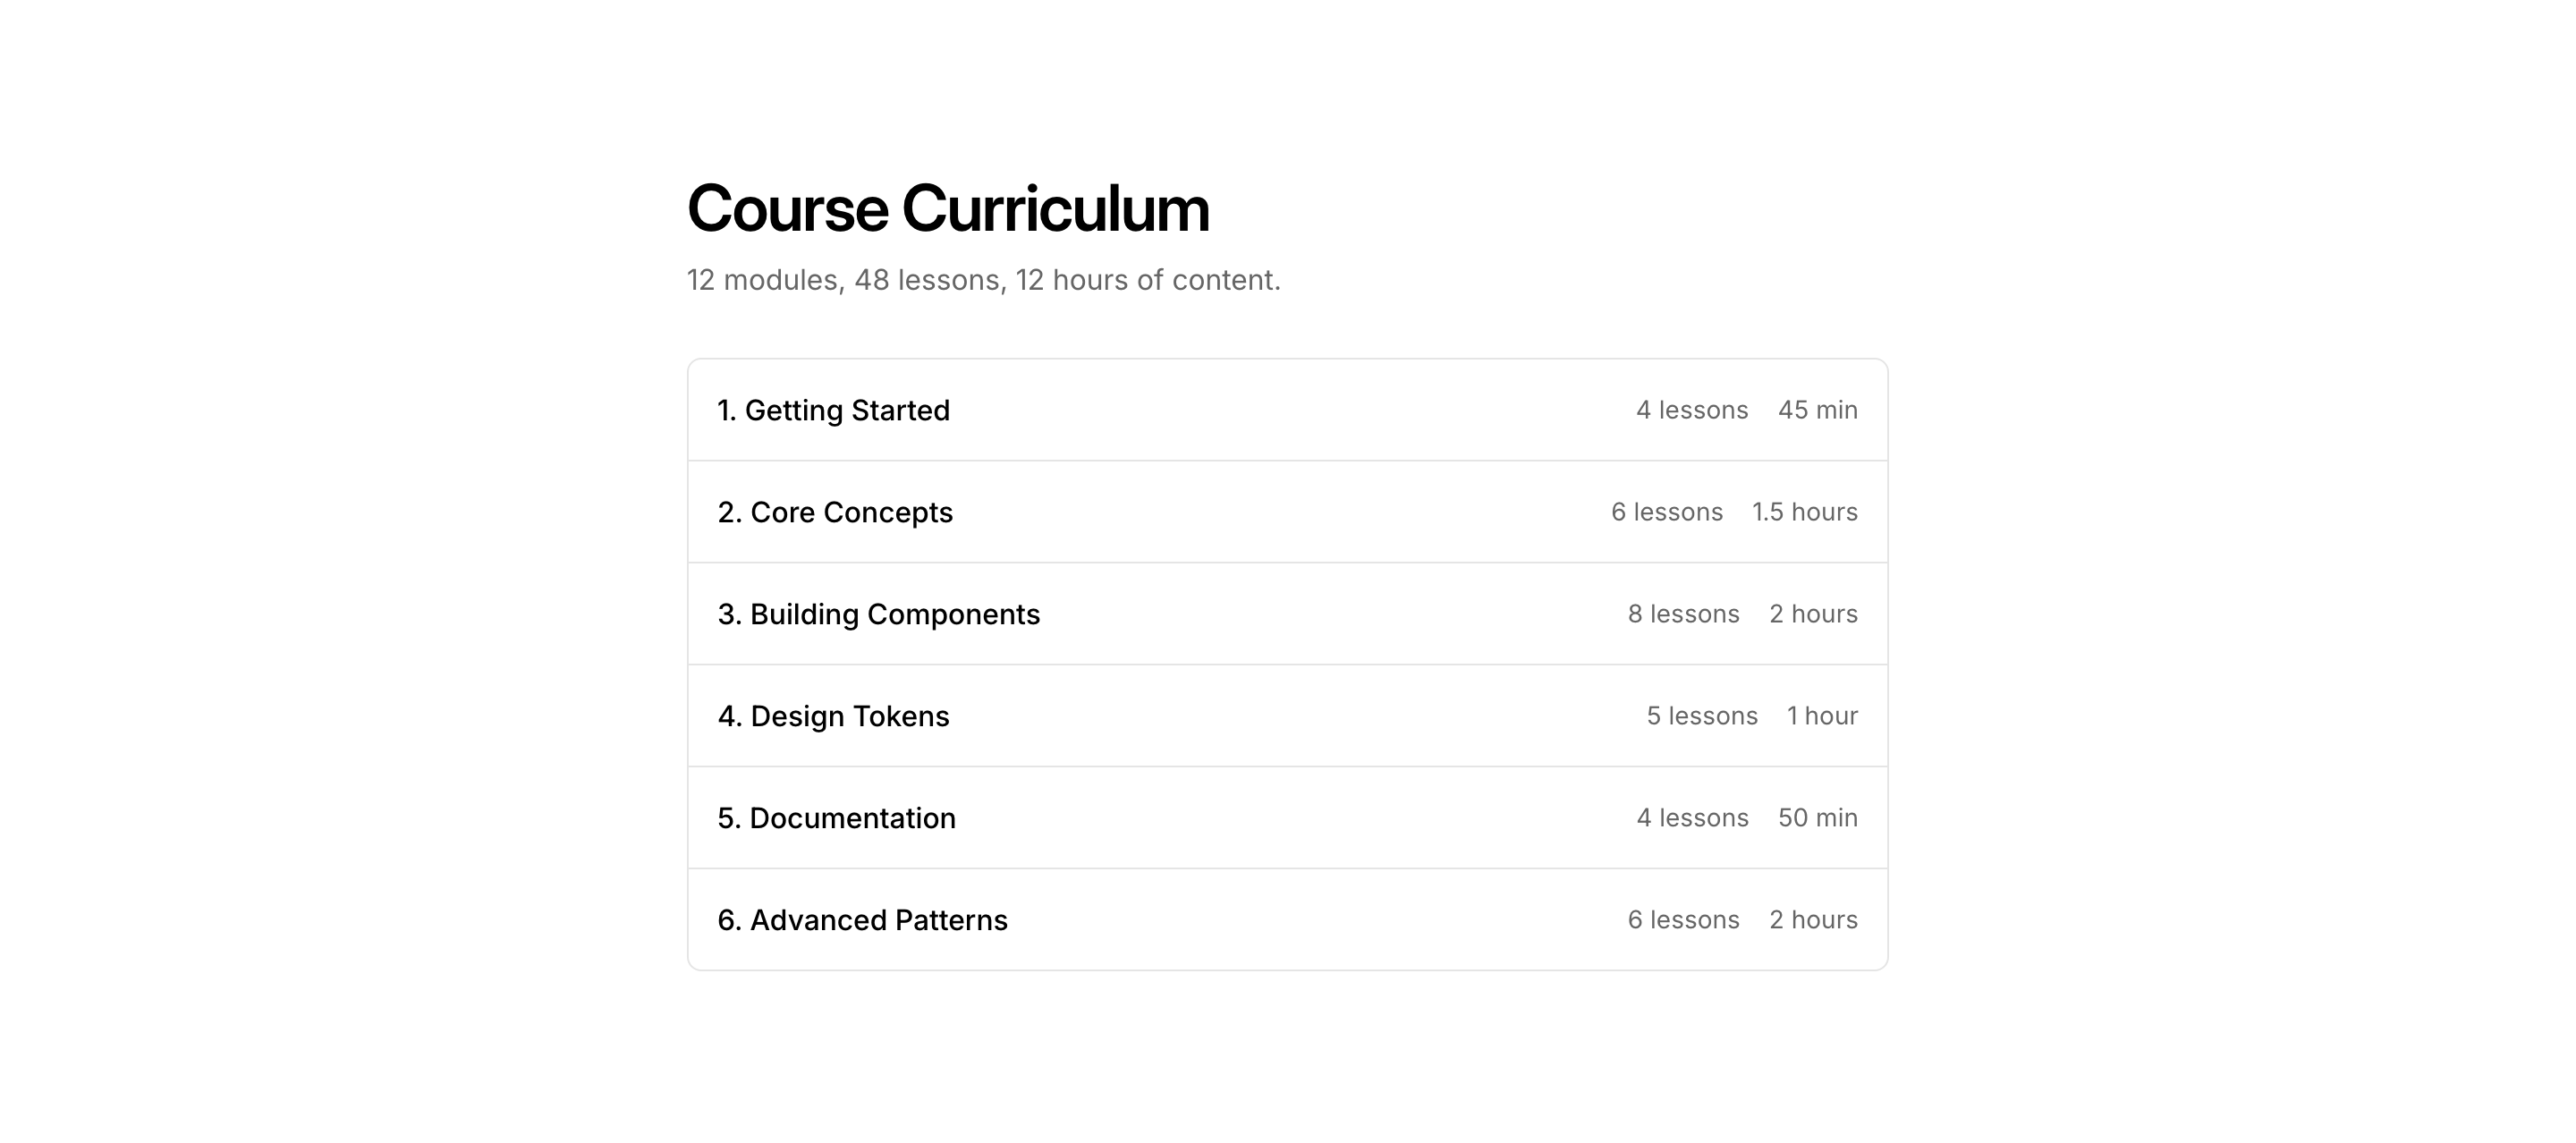Click Getting Started's 4 lessons label

[1692, 410]
